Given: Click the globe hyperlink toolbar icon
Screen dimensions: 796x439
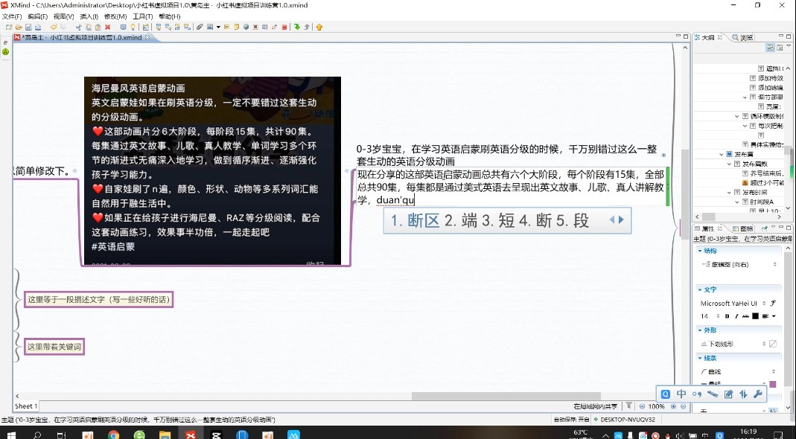Looking at the screenshot, I should [x=246, y=28].
